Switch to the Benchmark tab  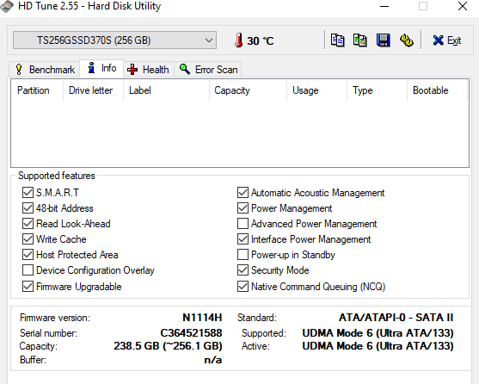(x=45, y=70)
